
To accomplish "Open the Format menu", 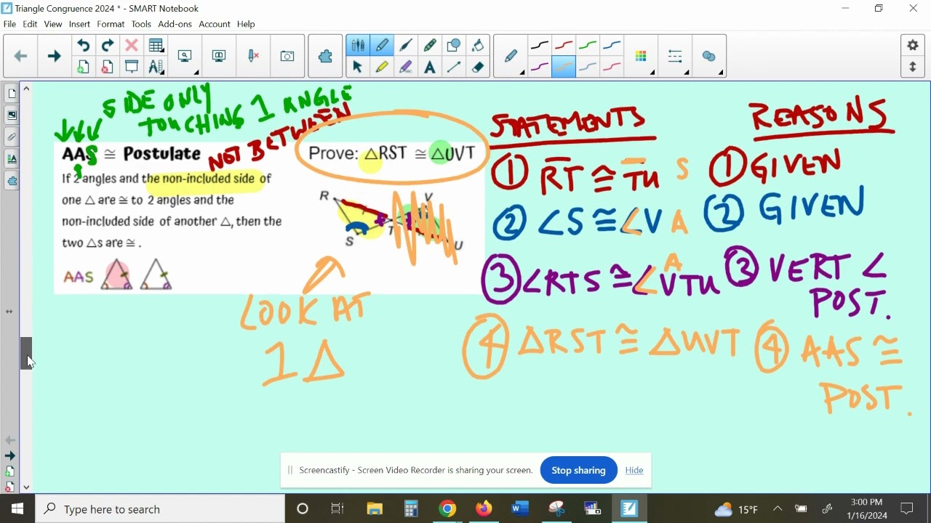I will coord(111,24).
